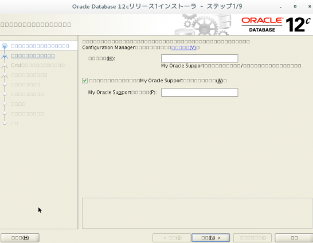This screenshot has width=313, height=243.
Task: Click the Help button labeled (H)
Action: pos(20,238)
